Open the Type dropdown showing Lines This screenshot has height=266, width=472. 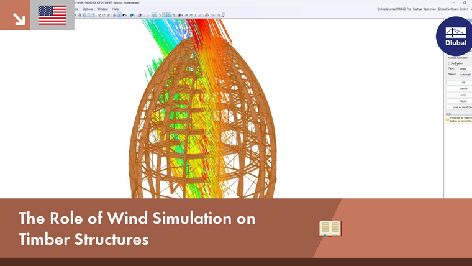[x=465, y=69]
